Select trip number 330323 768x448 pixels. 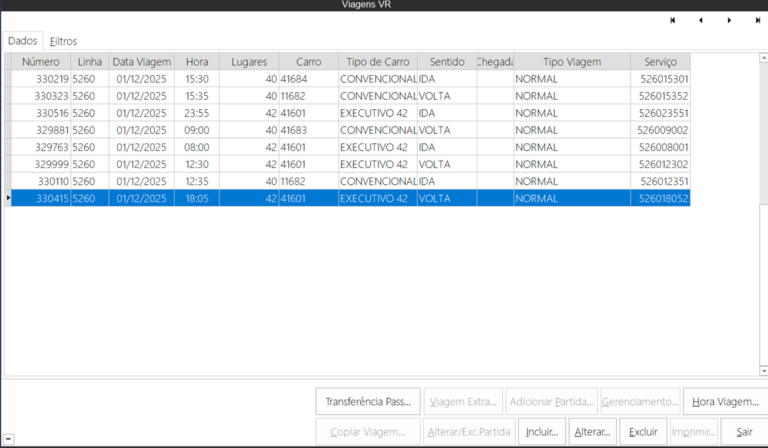click(x=41, y=96)
